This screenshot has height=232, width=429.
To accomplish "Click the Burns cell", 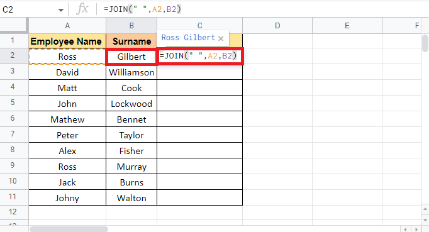I will [131, 182].
